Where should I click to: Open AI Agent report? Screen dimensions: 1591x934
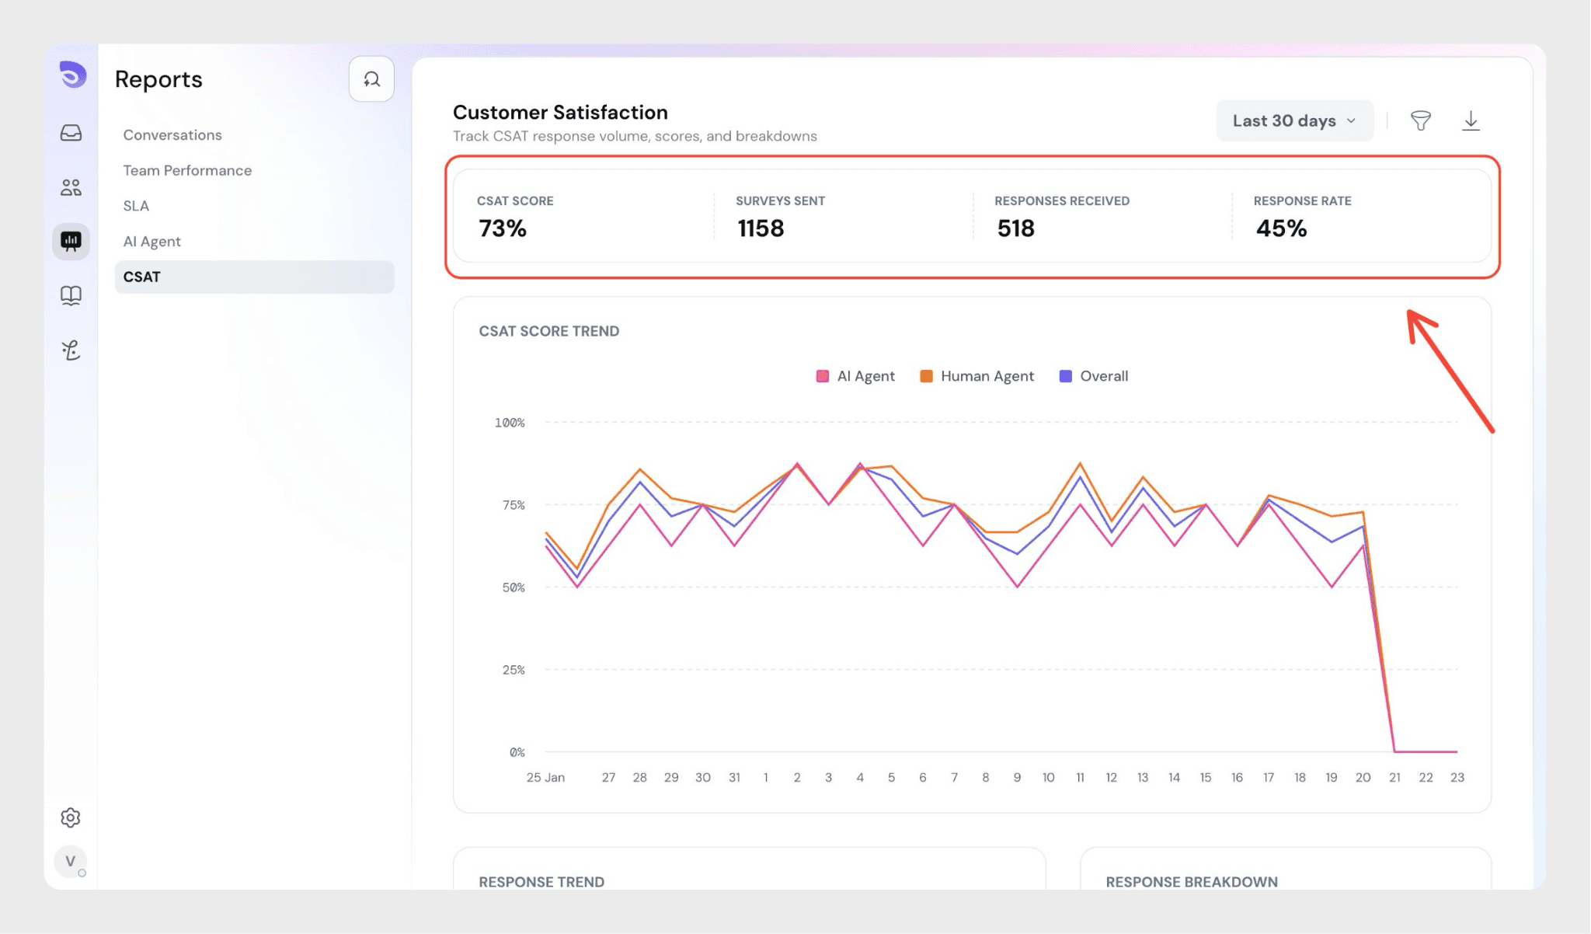coord(151,242)
